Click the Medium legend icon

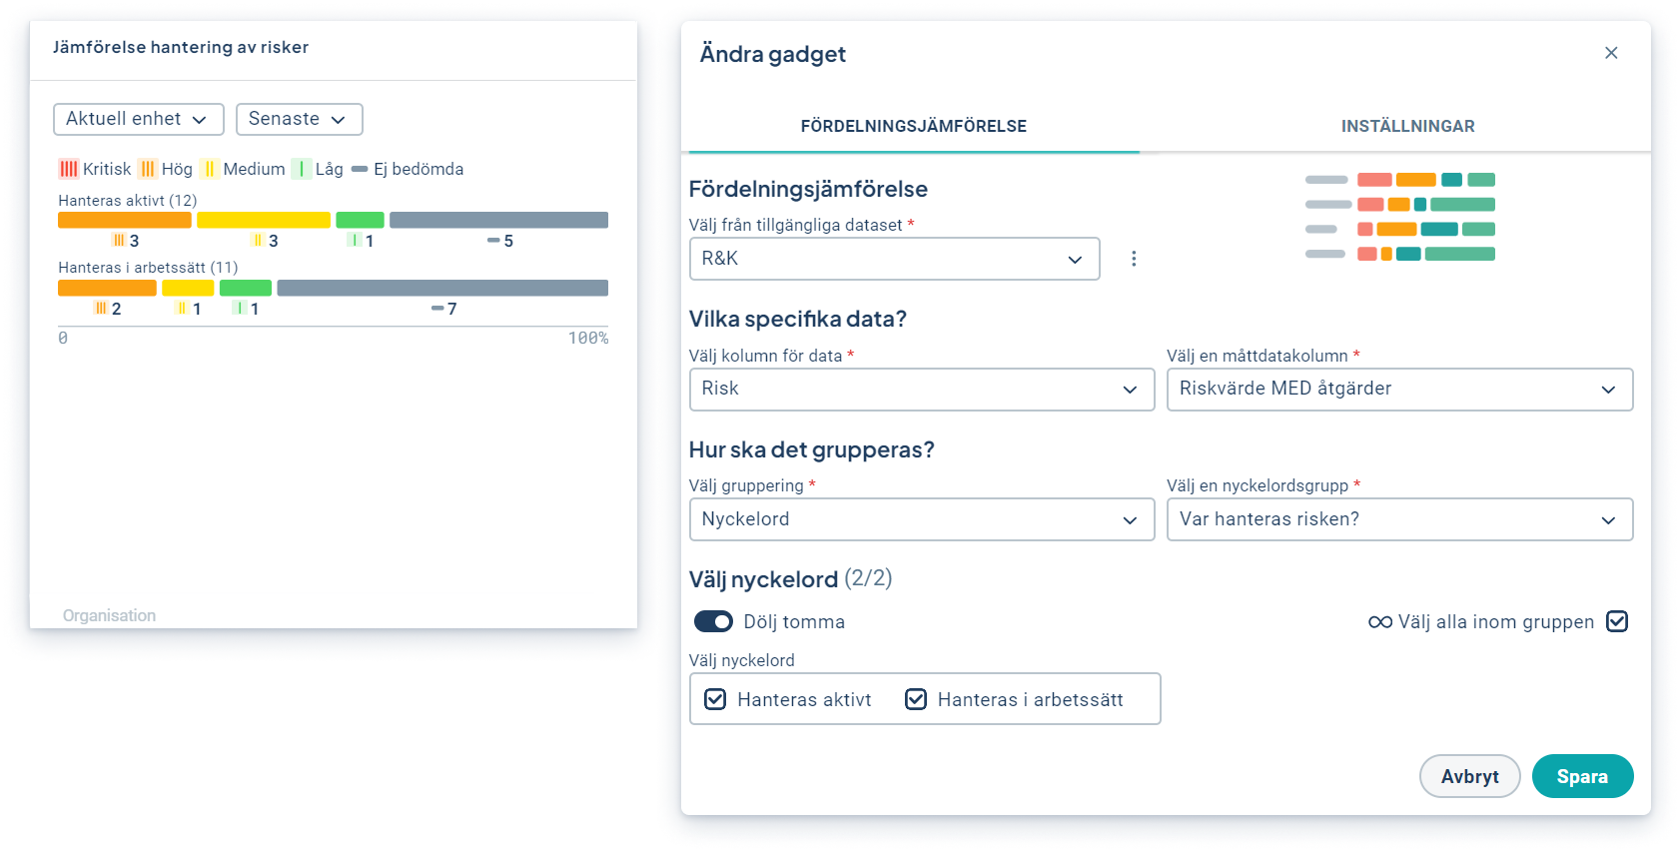(x=209, y=169)
